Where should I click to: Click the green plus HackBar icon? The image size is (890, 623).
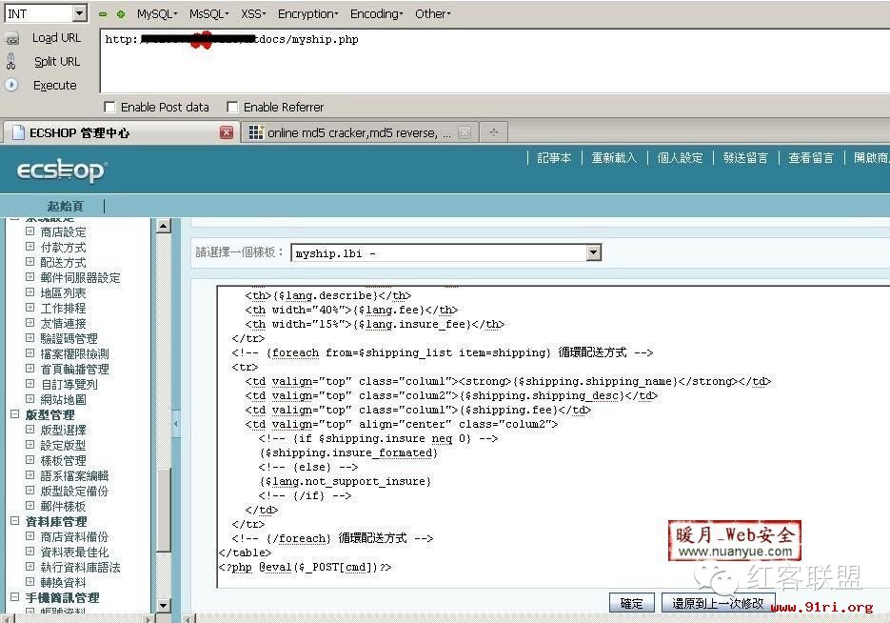[x=120, y=14]
